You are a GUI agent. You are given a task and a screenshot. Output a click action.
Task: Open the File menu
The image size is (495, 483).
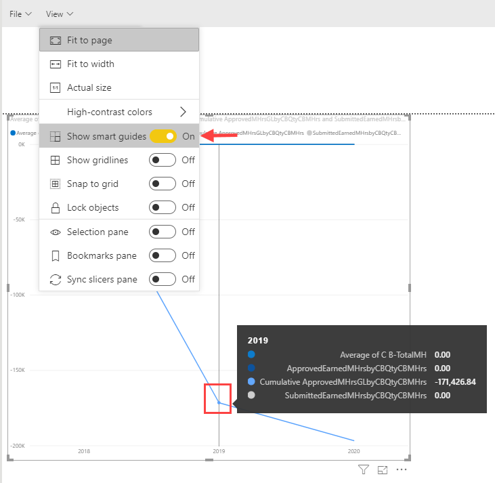[x=20, y=14]
